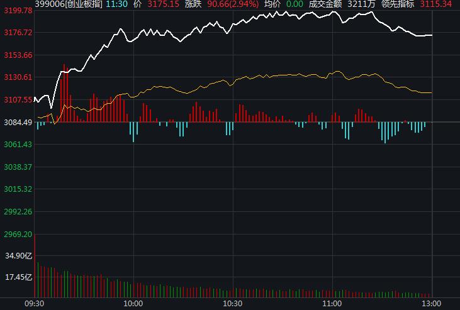This screenshot has width=460, height=310.
Task: Click the 领先指标 label
Action: tap(398, 4)
